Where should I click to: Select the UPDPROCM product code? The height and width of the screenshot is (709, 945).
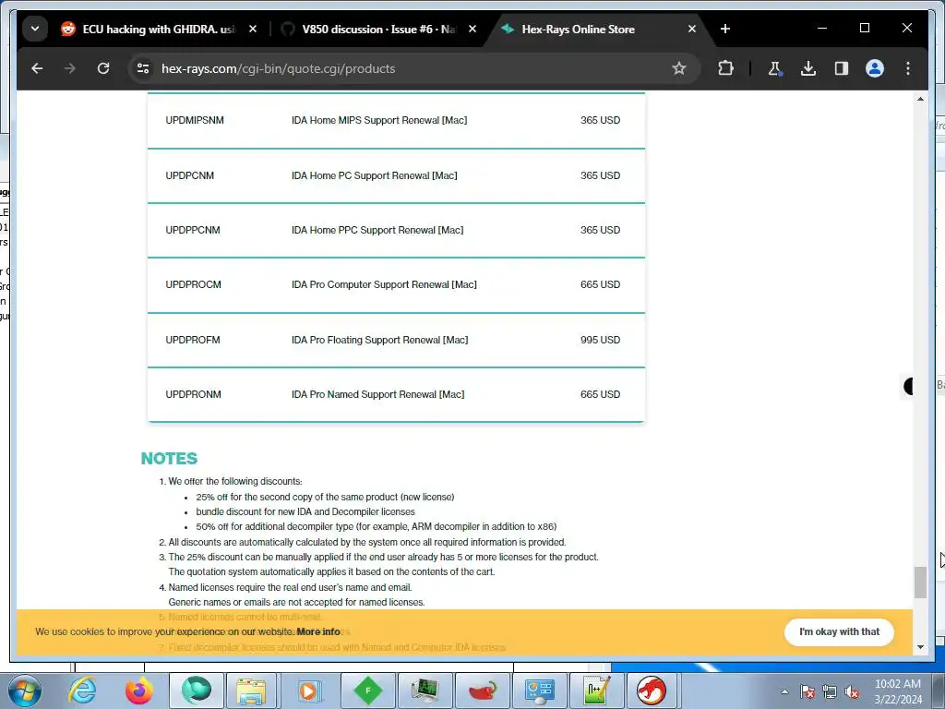tap(194, 284)
